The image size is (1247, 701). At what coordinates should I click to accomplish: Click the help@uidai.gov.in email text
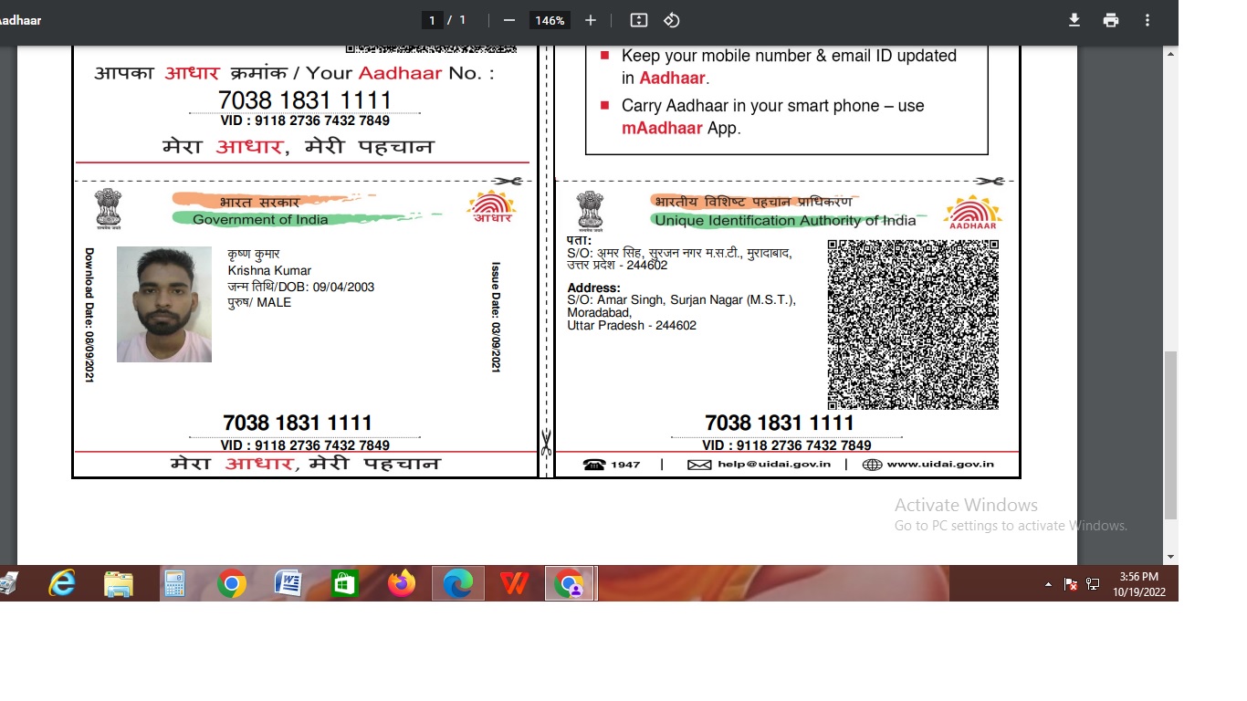tap(774, 465)
